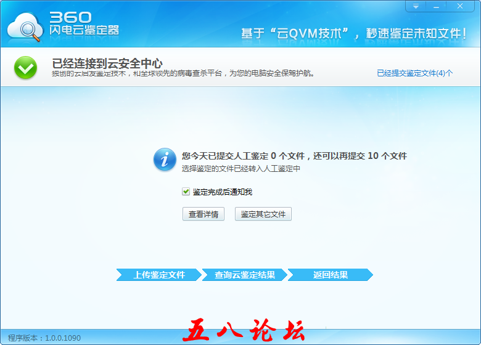The image size is (481, 345).
Task: Click the 闪电云鉴定器 title text
Action: (84, 30)
